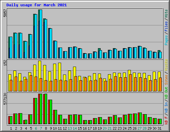Click the 'Files' legend label
This screenshot has width=170, height=132.
click(166, 26)
